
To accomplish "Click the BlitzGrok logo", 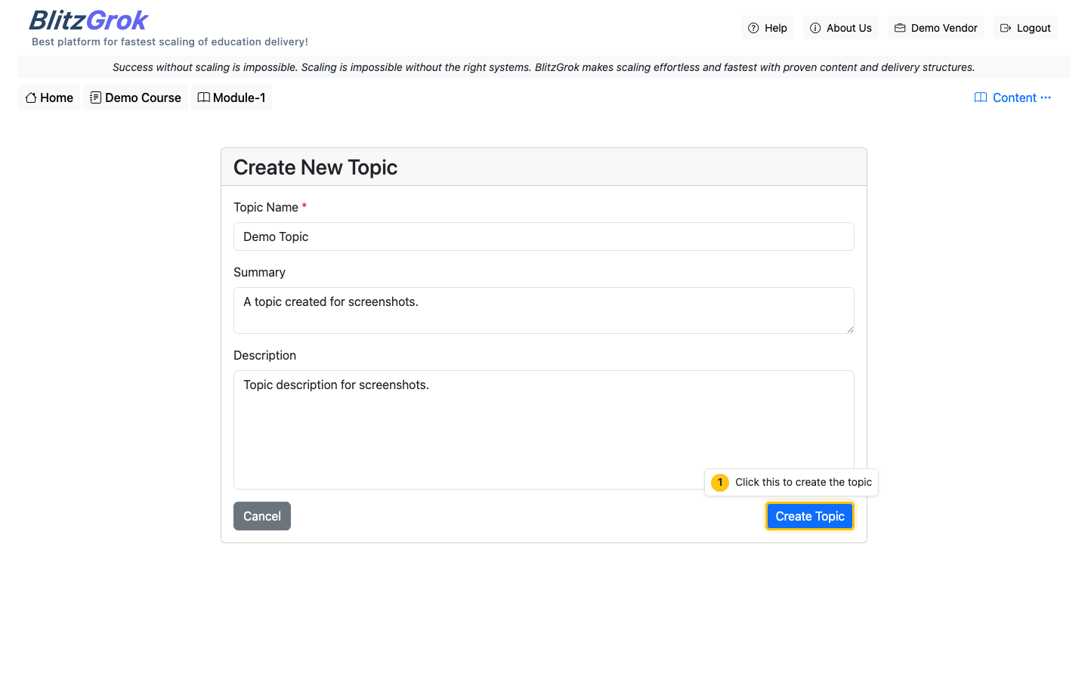I will 88,20.
